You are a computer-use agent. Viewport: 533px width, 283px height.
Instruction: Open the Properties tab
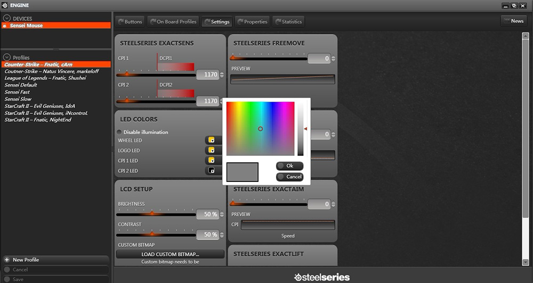[x=252, y=21]
